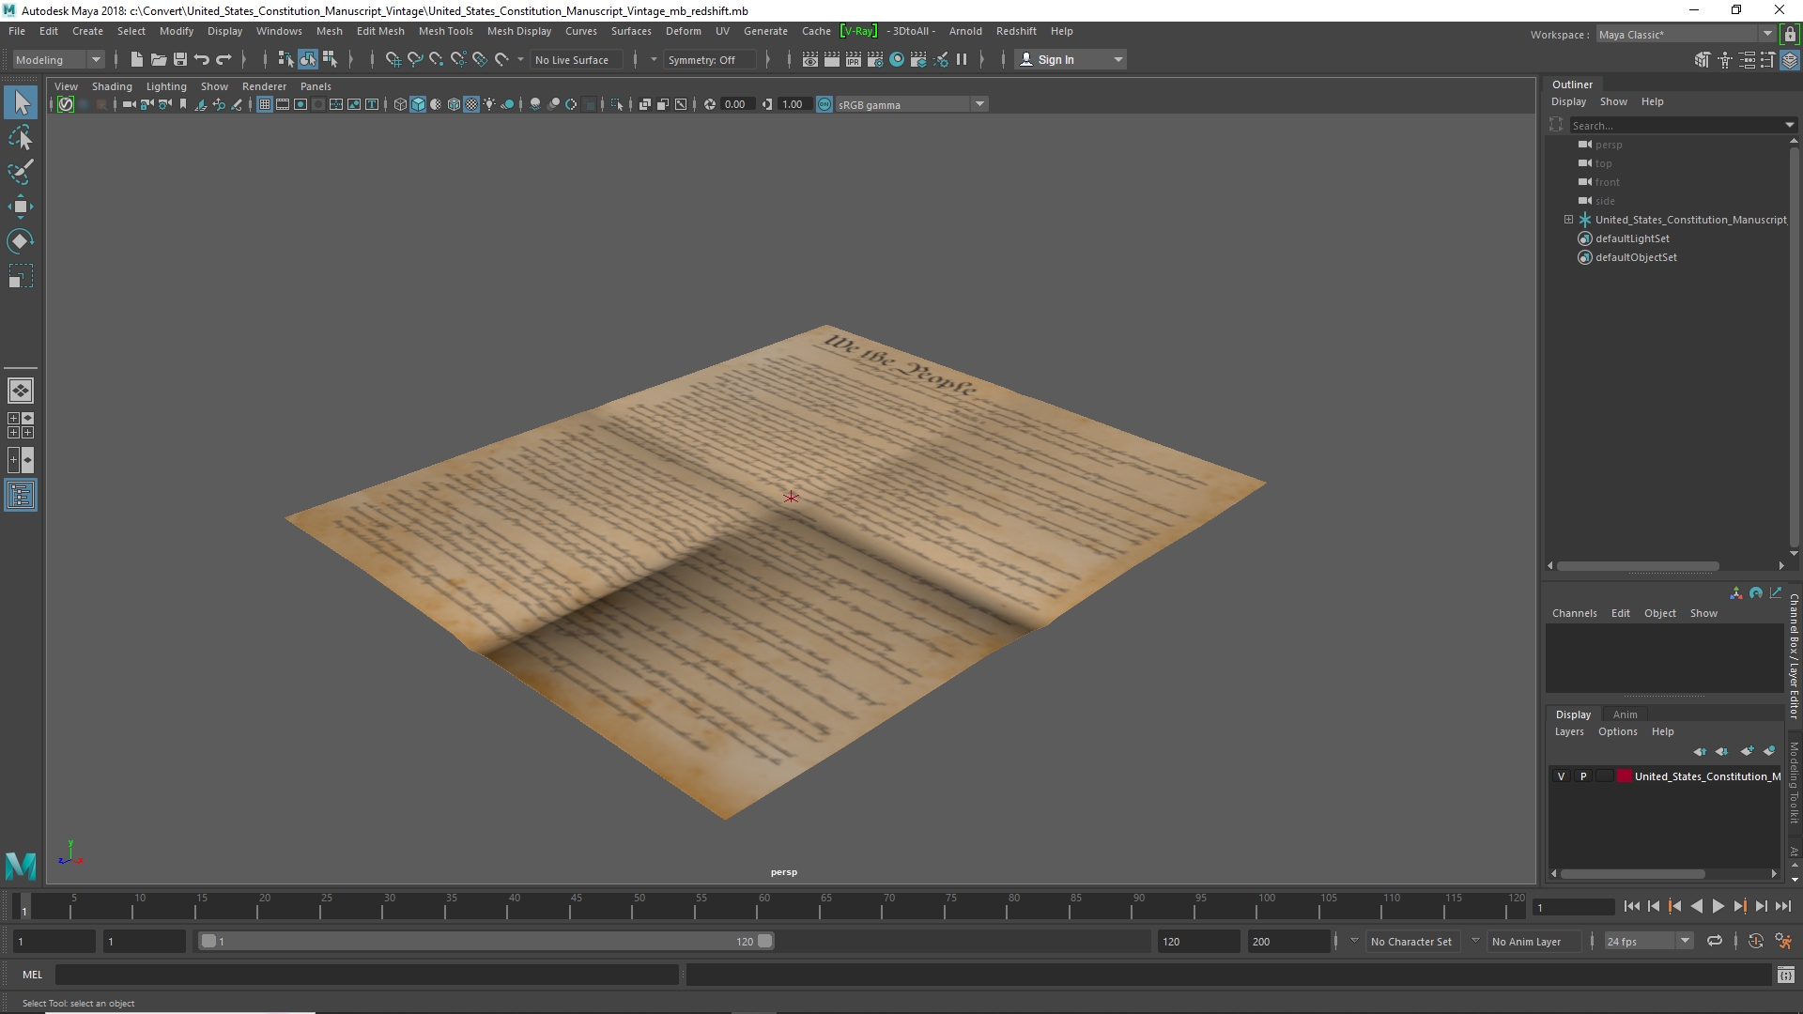
Task: Switch to four view layout
Action: point(21,425)
